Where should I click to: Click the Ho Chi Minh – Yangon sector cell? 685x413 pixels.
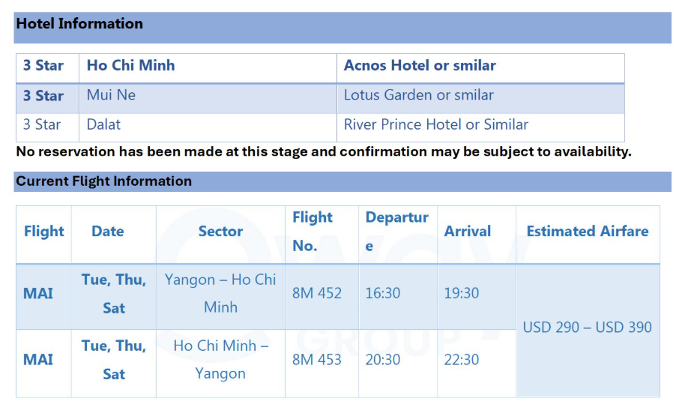220,360
